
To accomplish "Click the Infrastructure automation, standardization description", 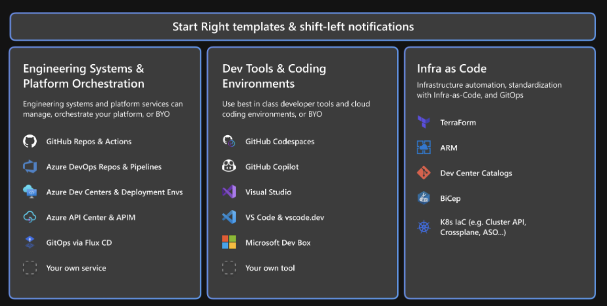I will [x=489, y=90].
